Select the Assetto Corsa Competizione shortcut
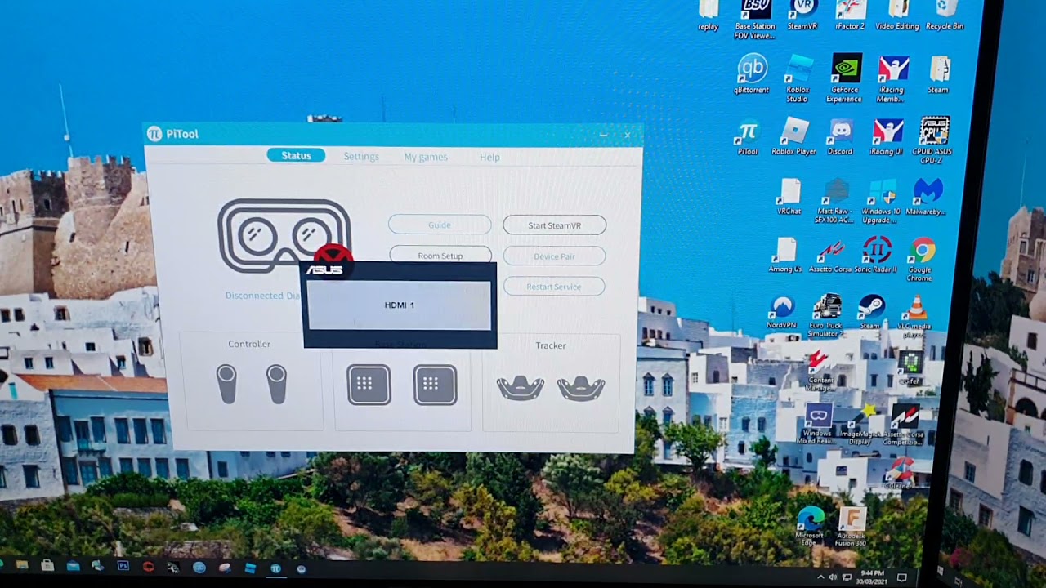Viewport: 1046px width, 588px height. click(x=904, y=425)
